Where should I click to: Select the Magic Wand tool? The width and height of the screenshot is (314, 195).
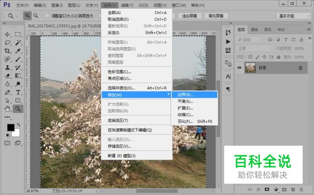(18, 43)
